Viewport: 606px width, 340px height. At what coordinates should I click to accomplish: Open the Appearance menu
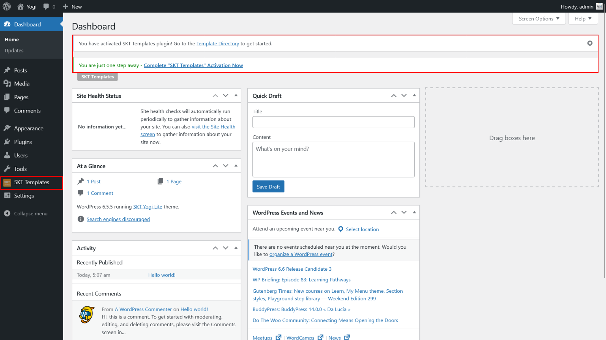click(32, 128)
